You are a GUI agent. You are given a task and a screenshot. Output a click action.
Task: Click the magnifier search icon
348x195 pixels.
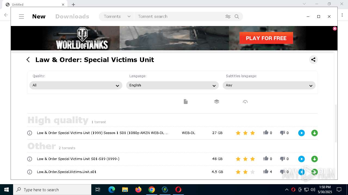pos(237,17)
